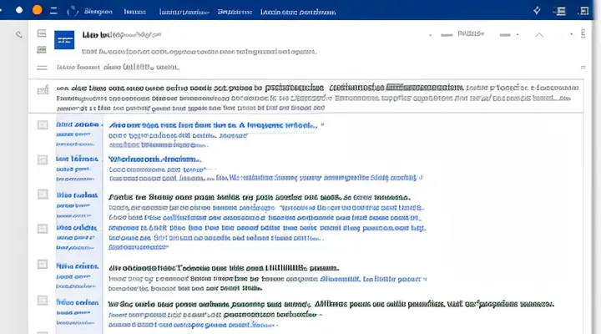Open the first text menu item in the top bar
The height and width of the screenshot is (334, 601).
98,12
